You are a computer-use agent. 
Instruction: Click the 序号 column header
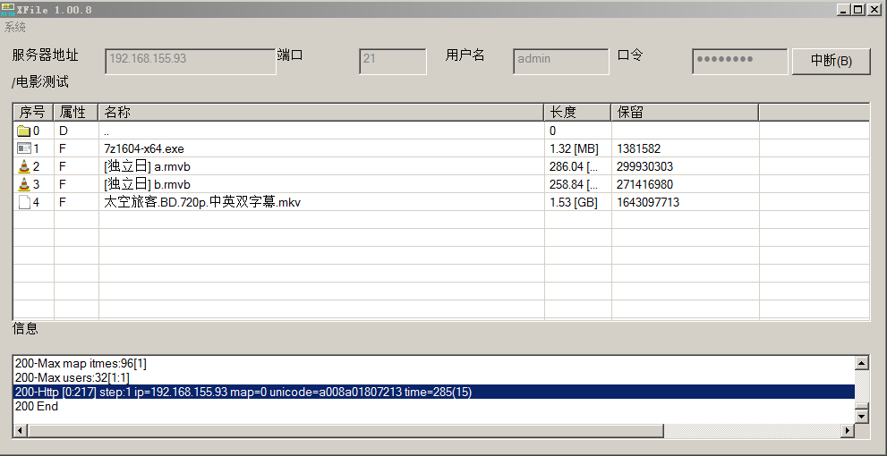pos(33,112)
